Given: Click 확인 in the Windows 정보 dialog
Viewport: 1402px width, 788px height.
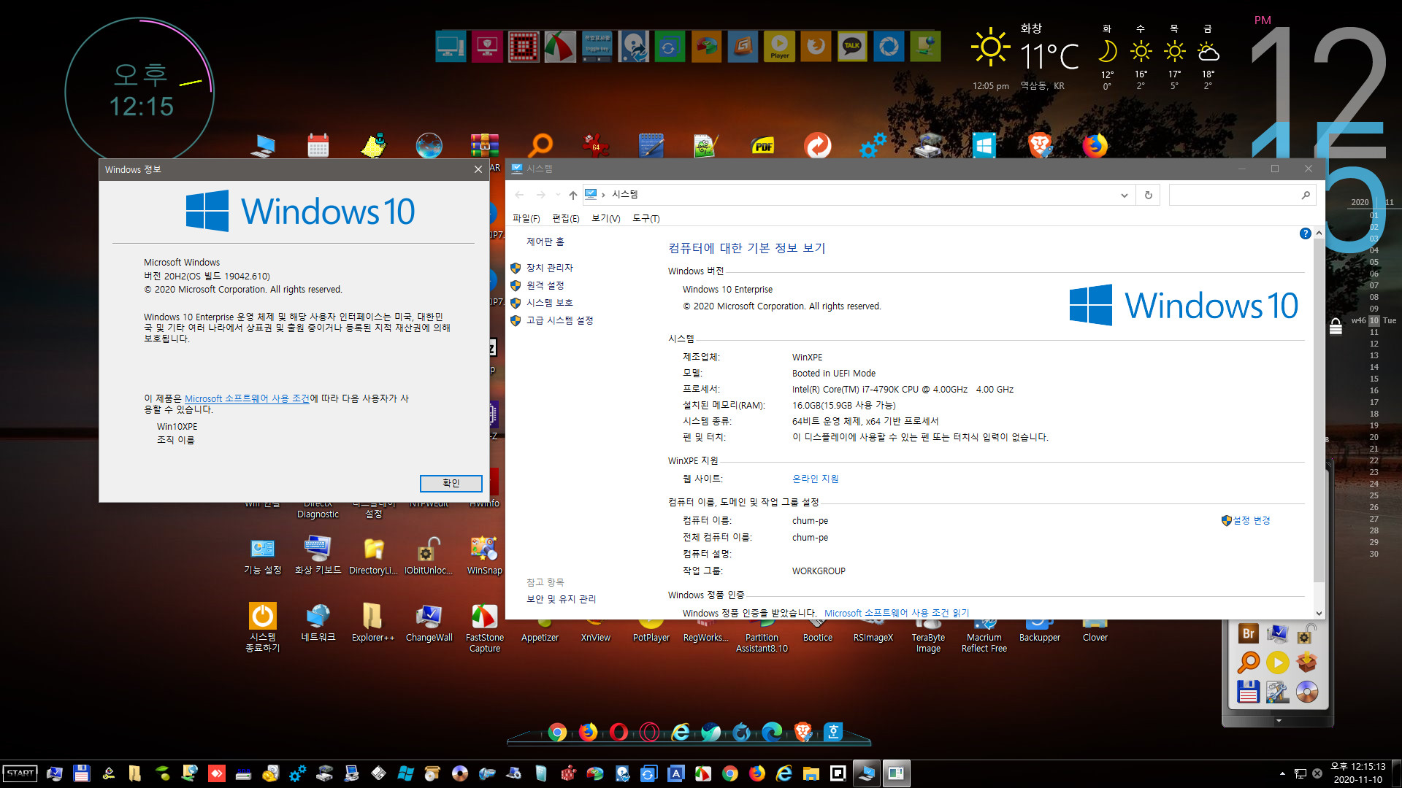Looking at the screenshot, I should click(x=451, y=483).
